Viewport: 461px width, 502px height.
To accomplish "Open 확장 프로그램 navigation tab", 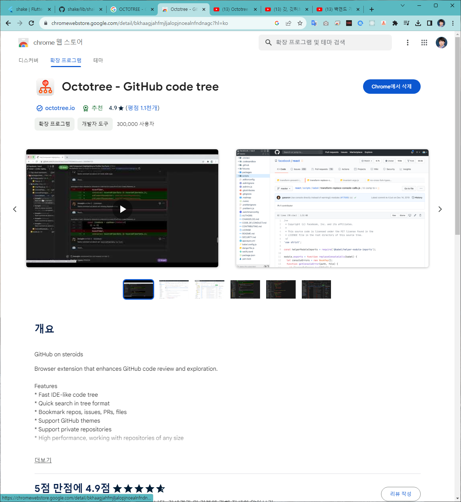I will (66, 60).
